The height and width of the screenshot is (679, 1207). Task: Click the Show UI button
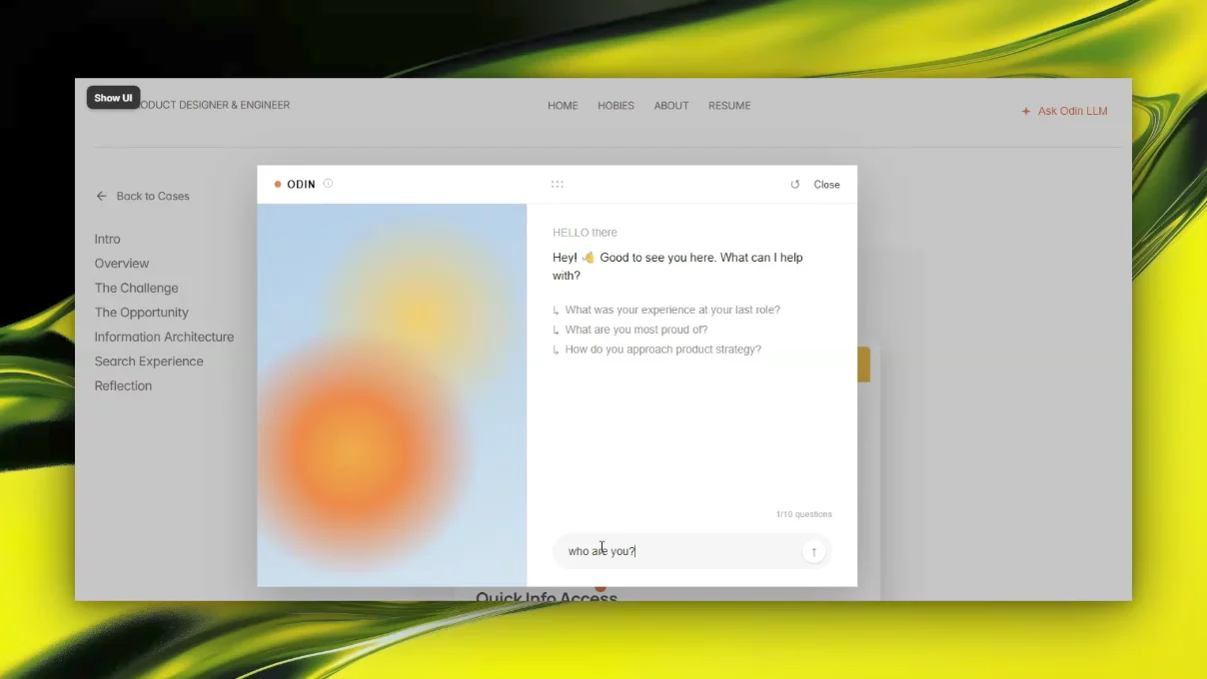pyautogui.click(x=114, y=98)
